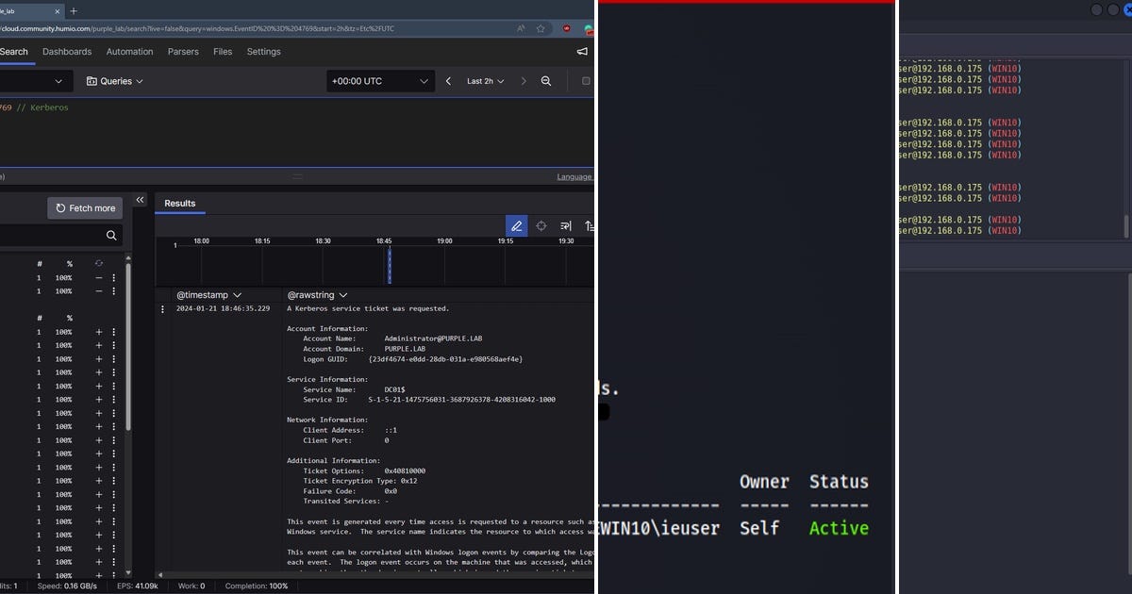Click the magnifier icon in field filter
The image size is (1132, 594).
(111, 236)
